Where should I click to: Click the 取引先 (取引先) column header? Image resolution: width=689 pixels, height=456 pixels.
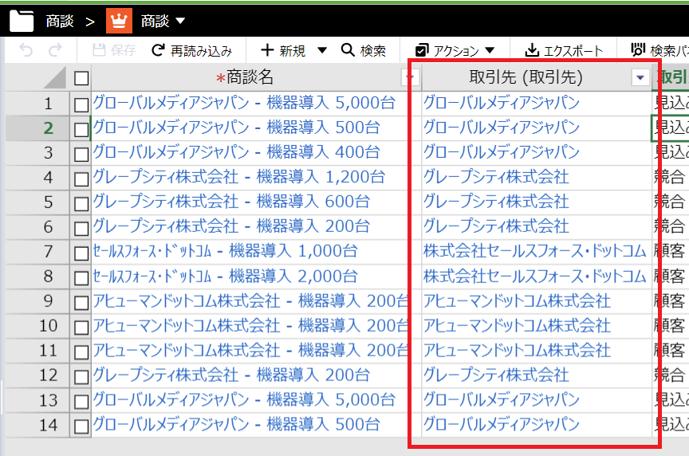tap(526, 77)
